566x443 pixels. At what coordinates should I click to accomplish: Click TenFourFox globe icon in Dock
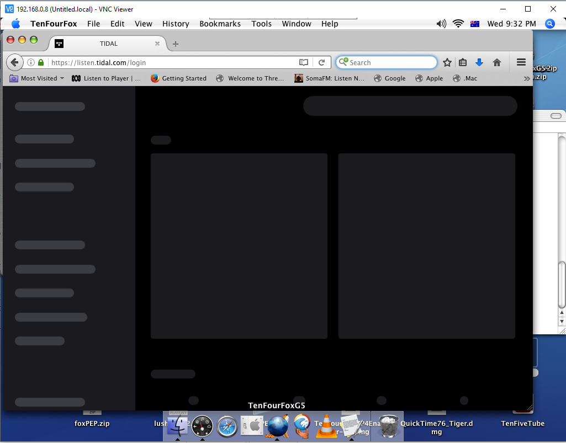[x=277, y=426]
